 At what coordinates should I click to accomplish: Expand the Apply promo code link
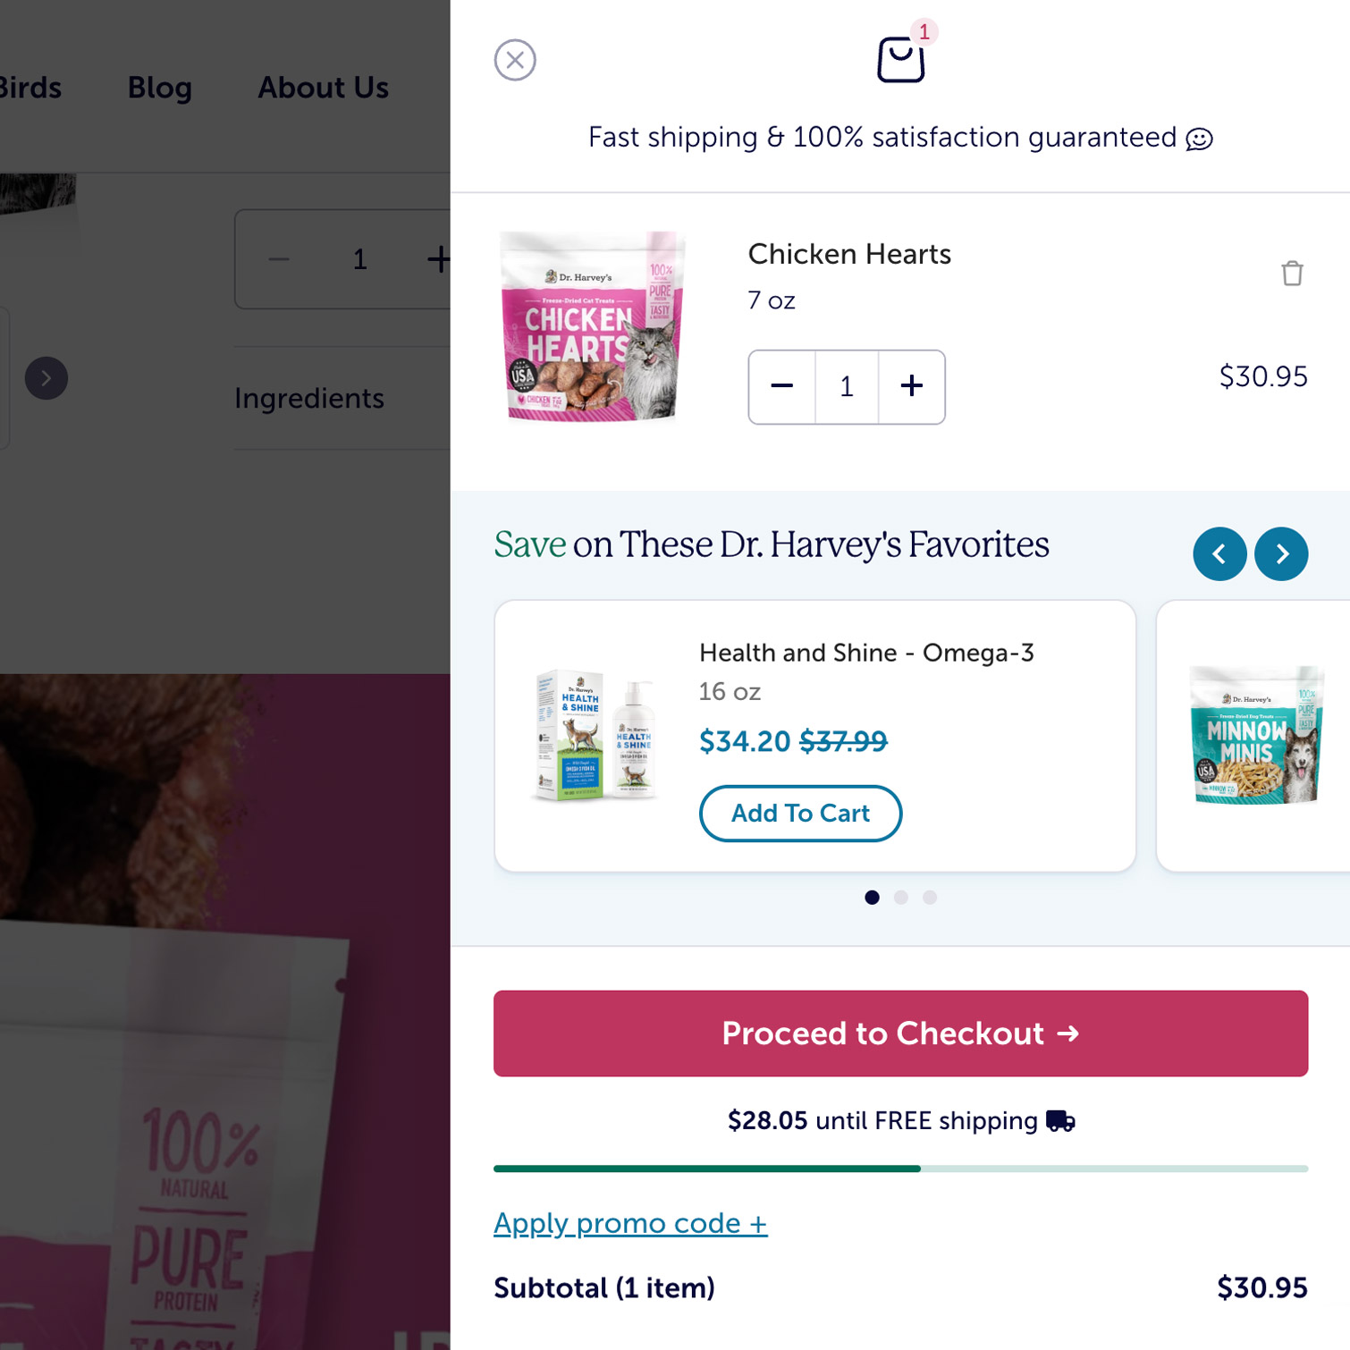630,1223
